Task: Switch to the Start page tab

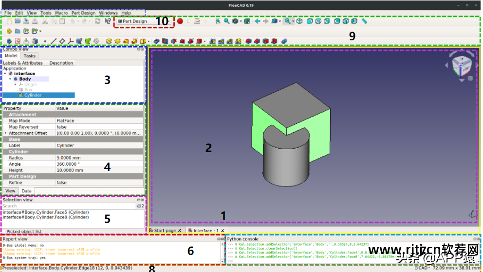Action: tap(165, 230)
